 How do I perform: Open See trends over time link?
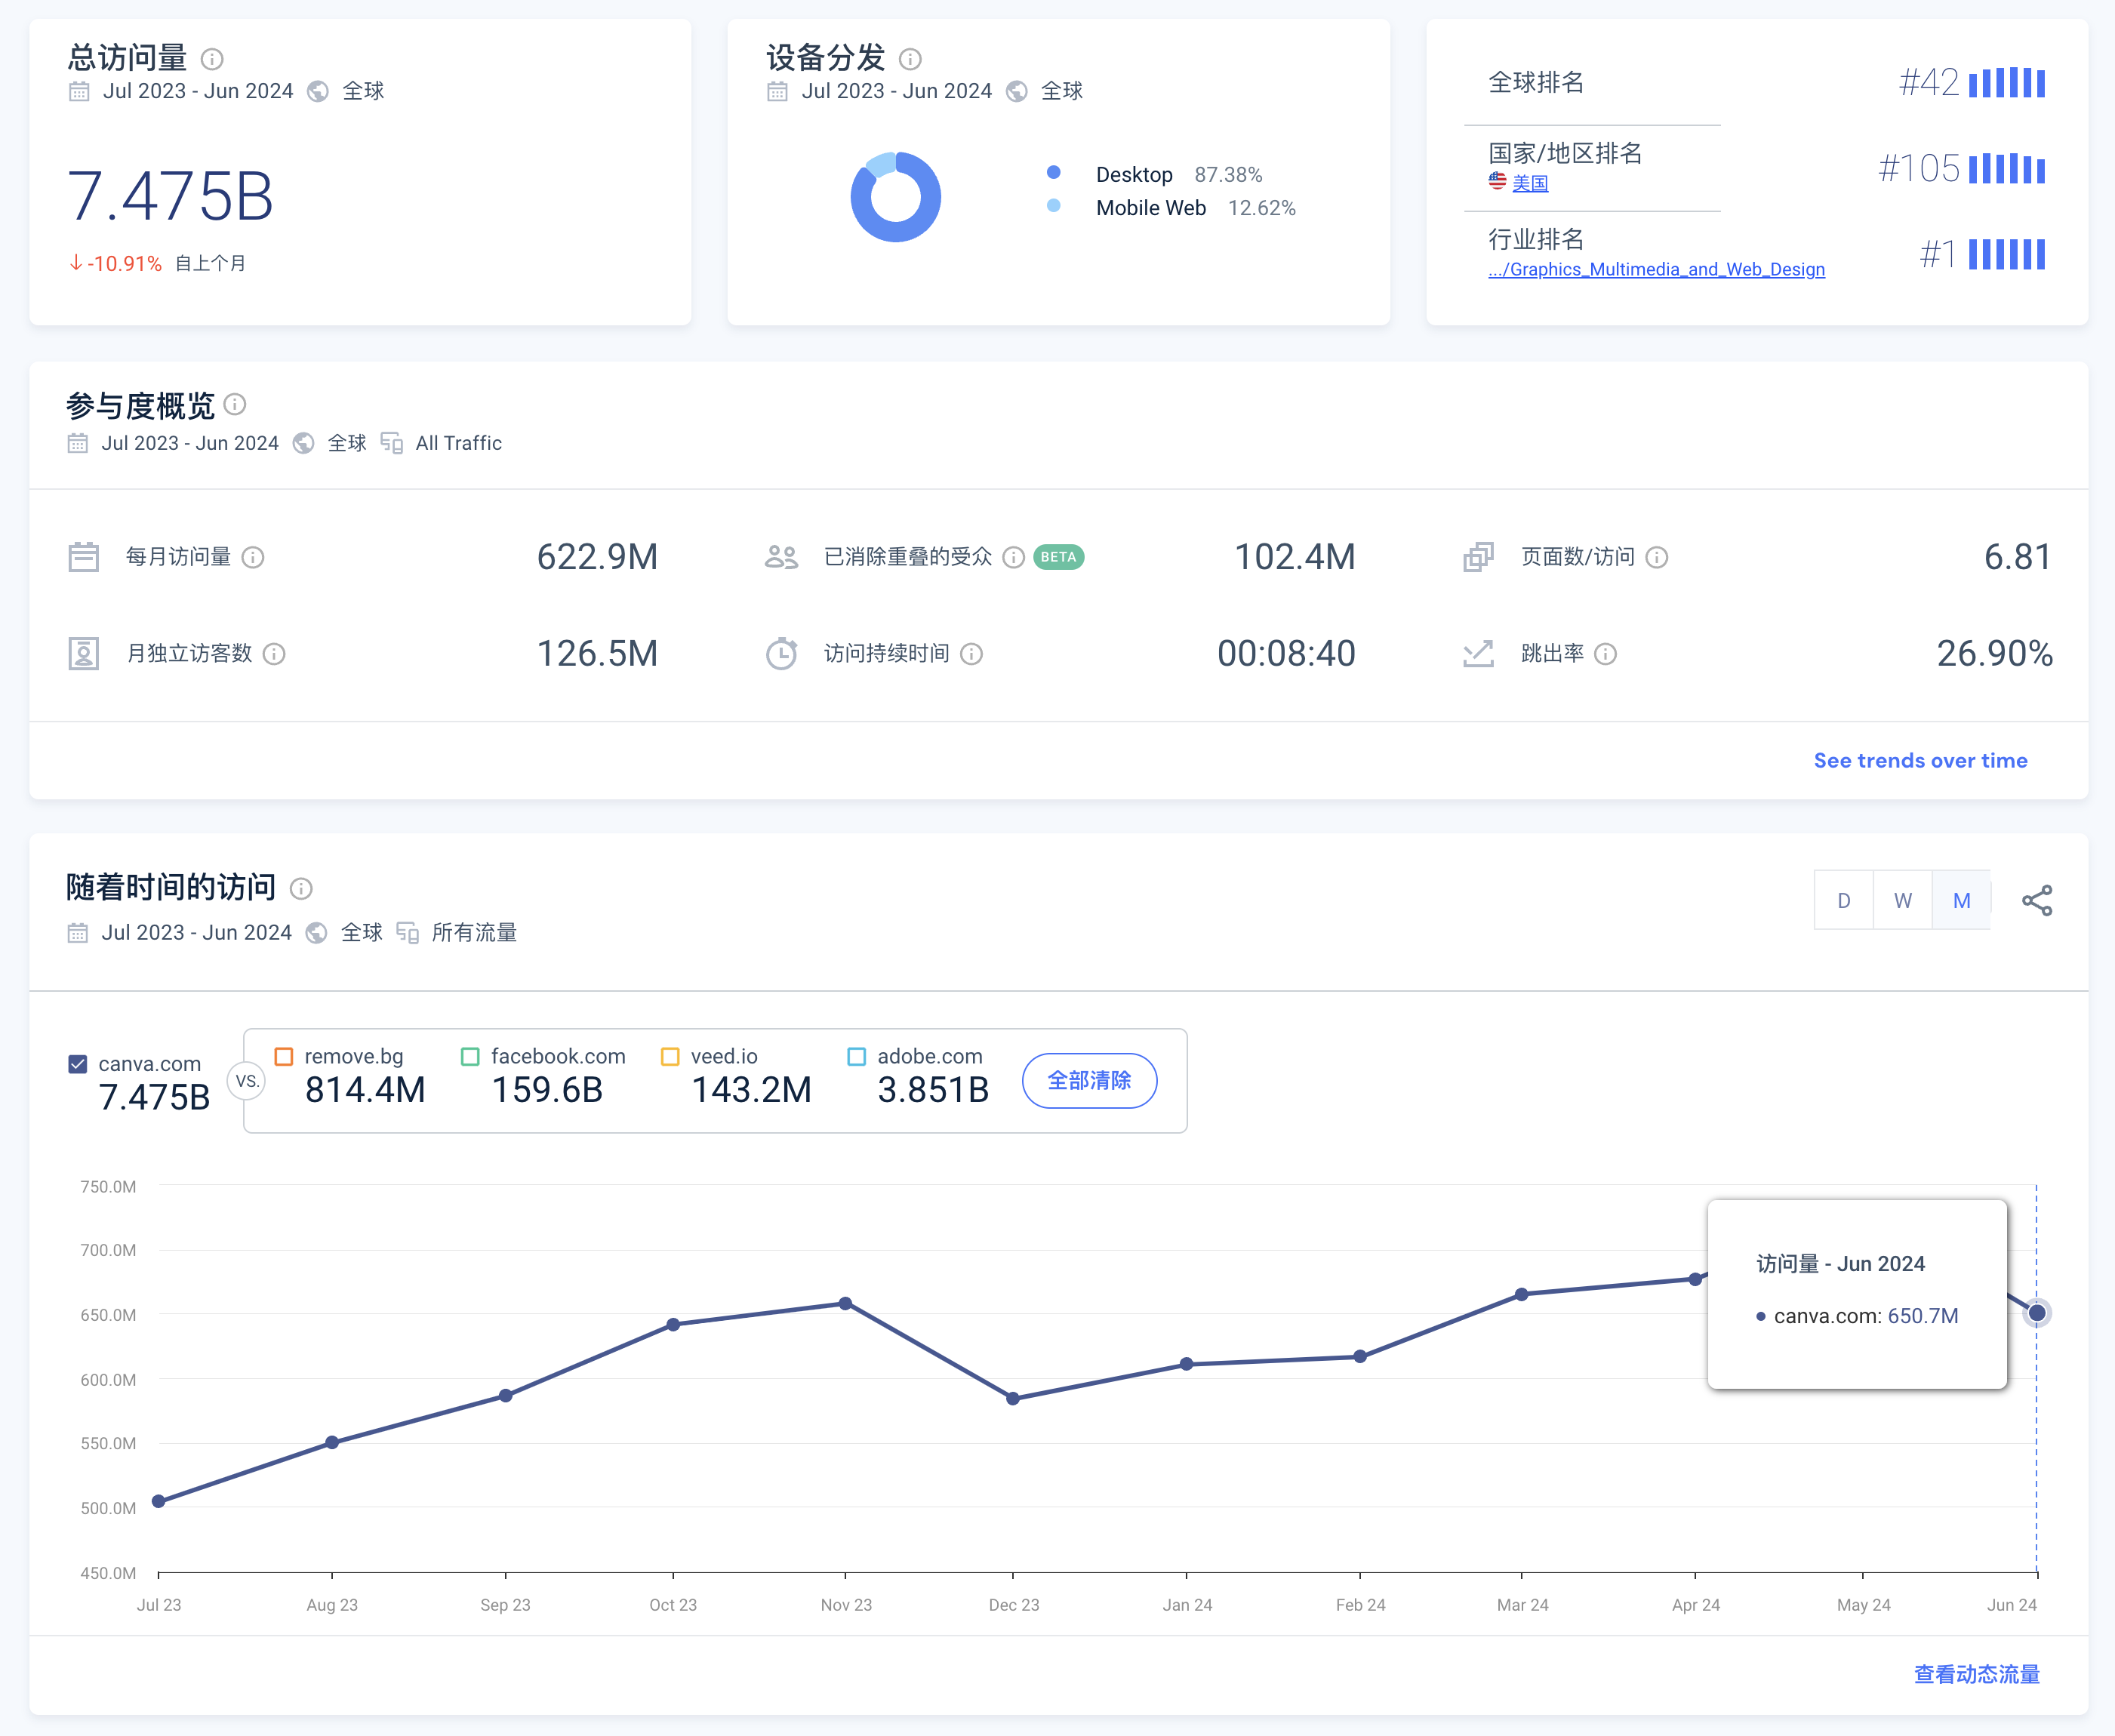coord(1920,761)
